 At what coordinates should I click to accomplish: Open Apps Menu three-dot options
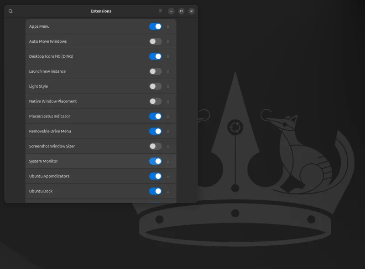(x=168, y=26)
